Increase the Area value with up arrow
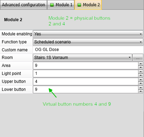This screenshot has height=137, width=144. click(x=141, y=64)
